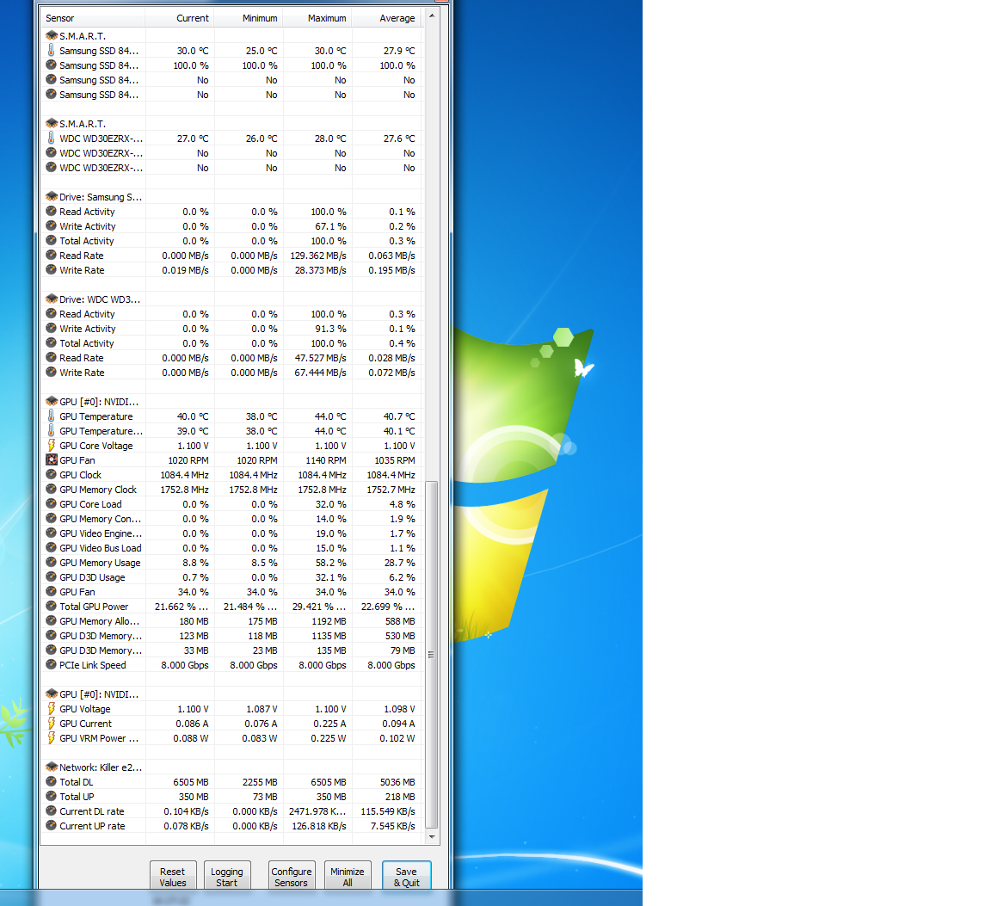Click the gauge icon beside Total UP
This screenshot has height=906, width=991.
point(52,796)
